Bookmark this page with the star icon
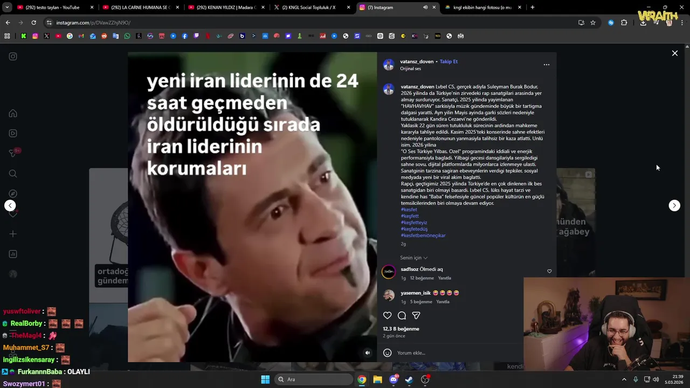Viewport: 690px width, 388px height. pos(593,23)
